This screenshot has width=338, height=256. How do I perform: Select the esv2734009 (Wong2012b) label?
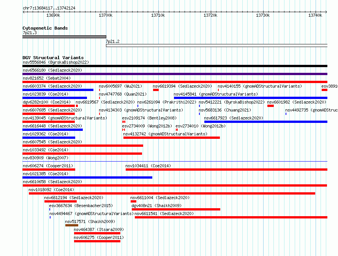point(147,126)
